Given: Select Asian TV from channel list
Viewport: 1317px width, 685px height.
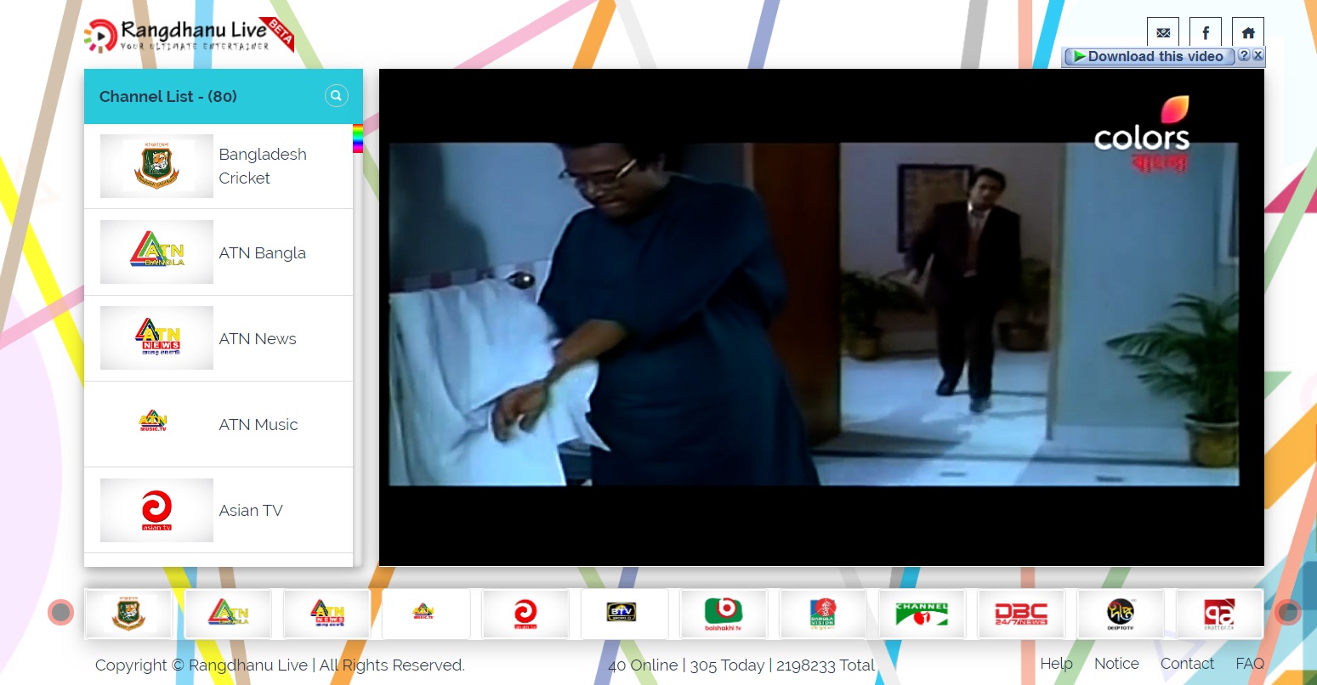Looking at the screenshot, I should pos(219,510).
